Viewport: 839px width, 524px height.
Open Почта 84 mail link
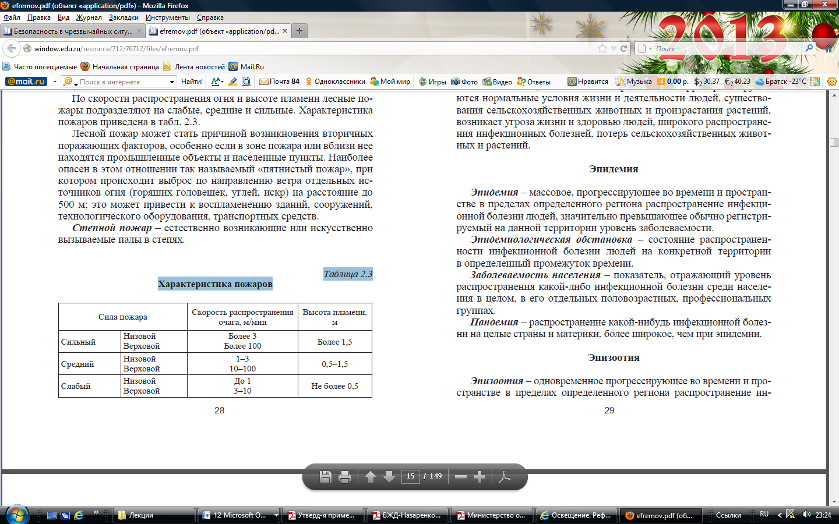[x=280, y=82]
